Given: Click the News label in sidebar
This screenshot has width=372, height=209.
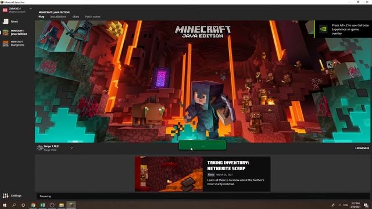Looking at the screenshot, I should pyautogui.click(x=15, y=21).
